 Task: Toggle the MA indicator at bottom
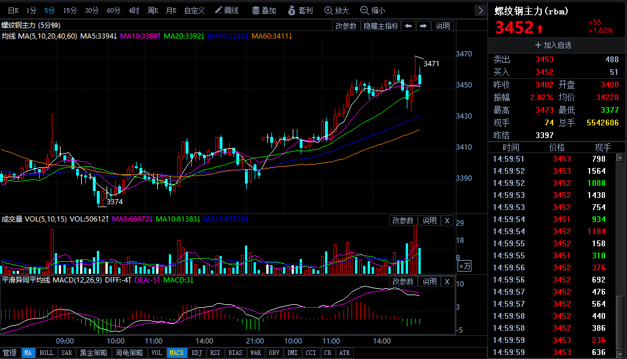click(28, 353)
